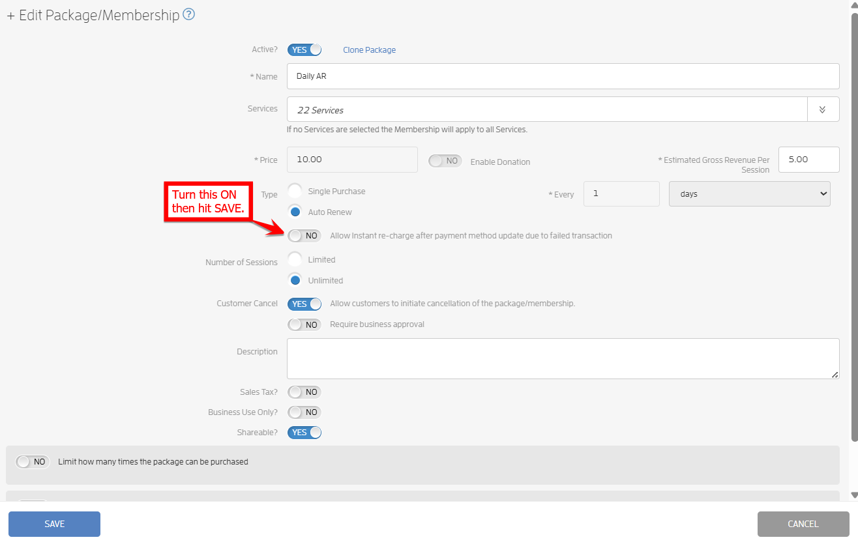Open the 22 Services selector field
This screenshot has width=858, height=544.
click(x=547, y=109)
